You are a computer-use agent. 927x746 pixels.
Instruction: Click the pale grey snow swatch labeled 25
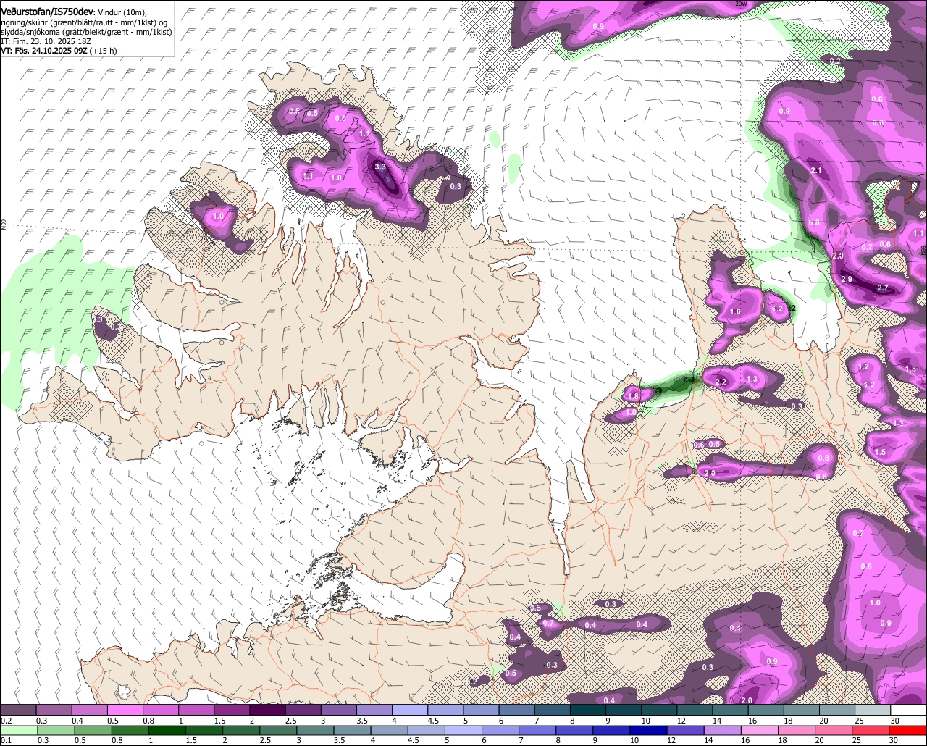pos(873,711)
